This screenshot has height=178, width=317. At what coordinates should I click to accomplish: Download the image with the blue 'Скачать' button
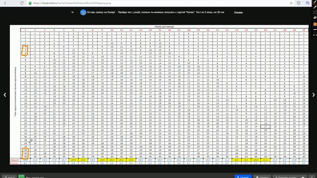[x=243, y=177]
